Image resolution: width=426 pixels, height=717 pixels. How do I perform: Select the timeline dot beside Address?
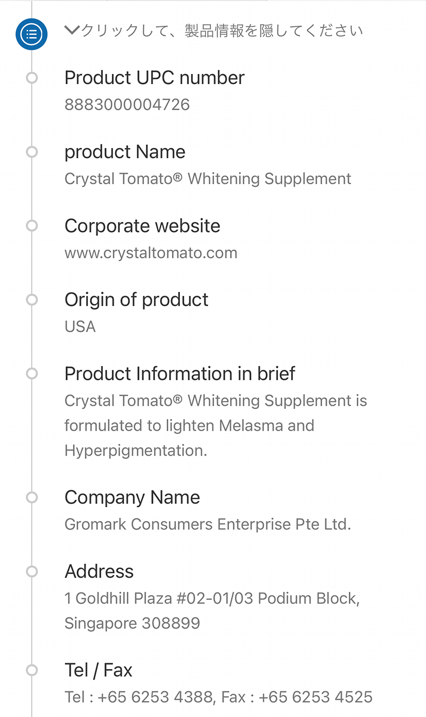[x=32, y=572]
